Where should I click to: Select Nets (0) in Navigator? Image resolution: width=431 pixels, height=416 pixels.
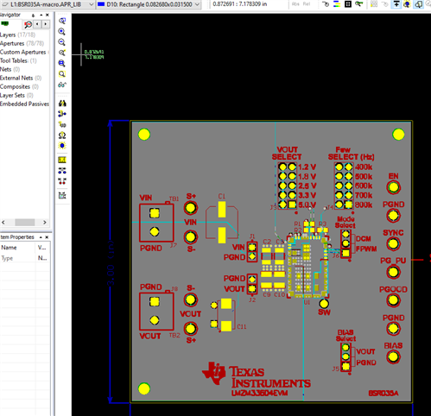[x=10, y=69]
